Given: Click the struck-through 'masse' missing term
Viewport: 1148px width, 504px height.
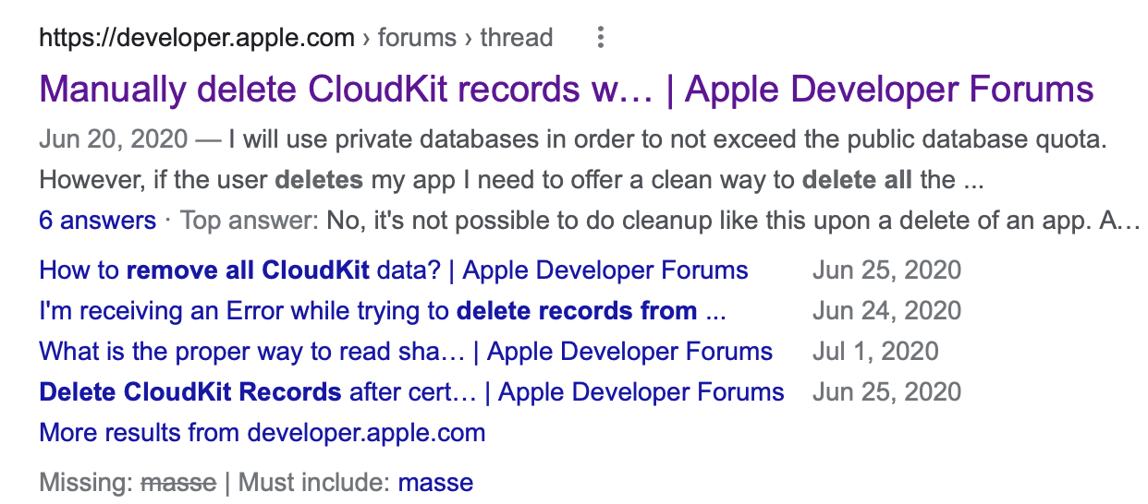Looking at the screenshot, I should point(178,482).
